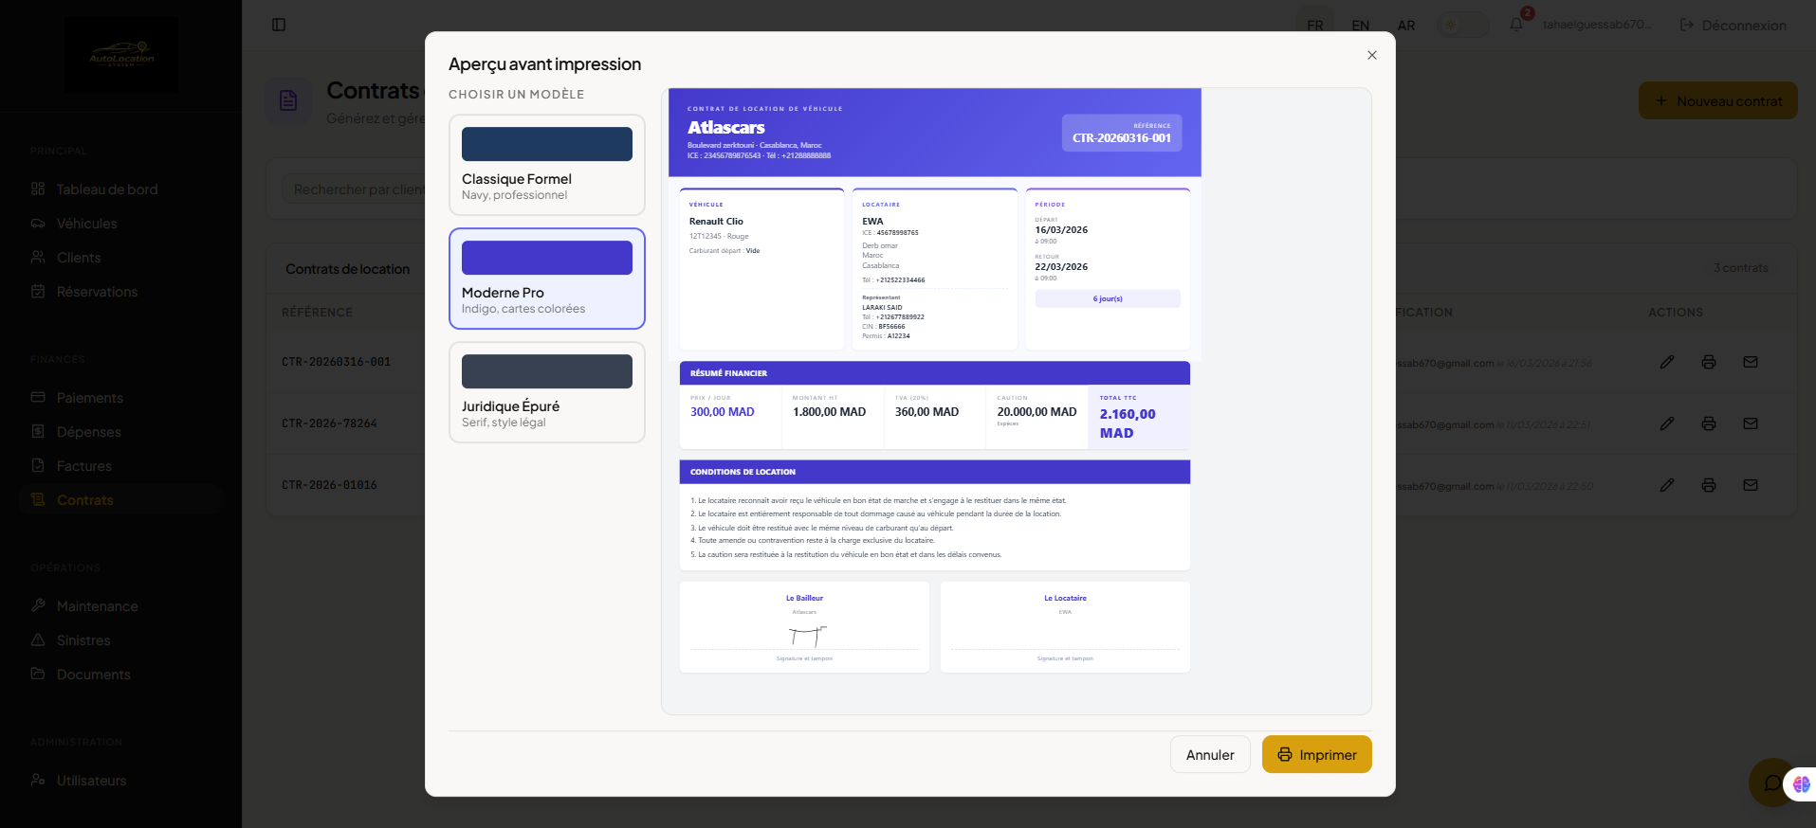Edit contract CTR-20260316-001 with pencil icon
1816x828 pixels.
coord(1667,362)
